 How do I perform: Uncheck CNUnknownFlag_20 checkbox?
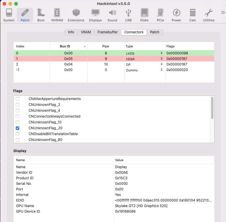pos(18,128)
